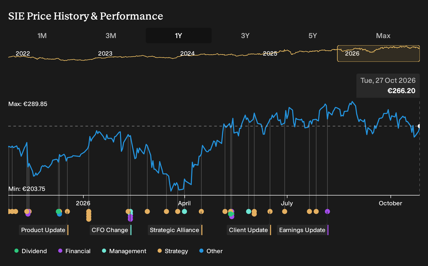Toggle Financial events in the legend

(x=74, y=251)
